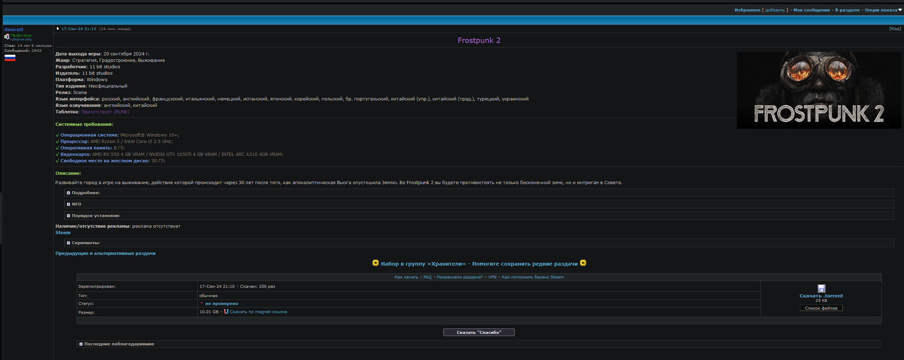Click the Сообщений: 2843 text

coord(23,51)
